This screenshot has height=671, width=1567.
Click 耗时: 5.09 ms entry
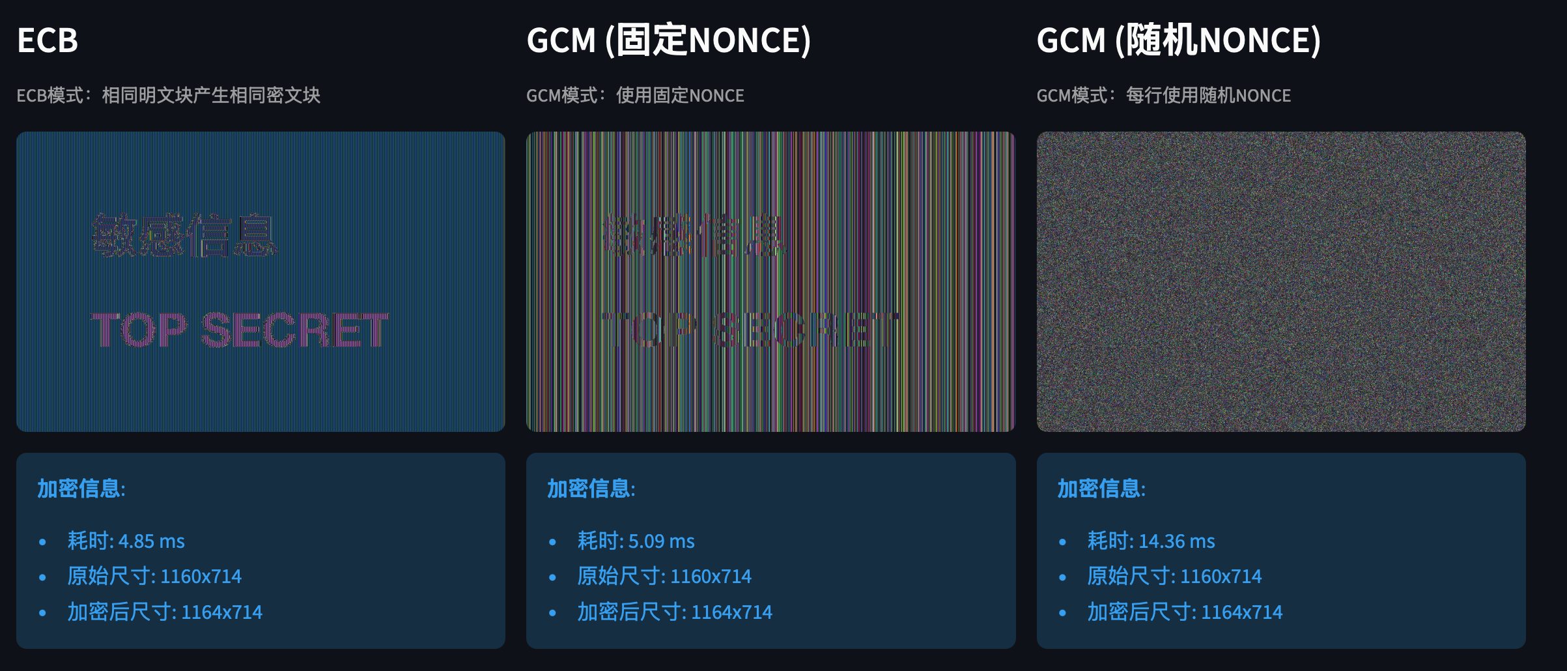coord(636,541)
